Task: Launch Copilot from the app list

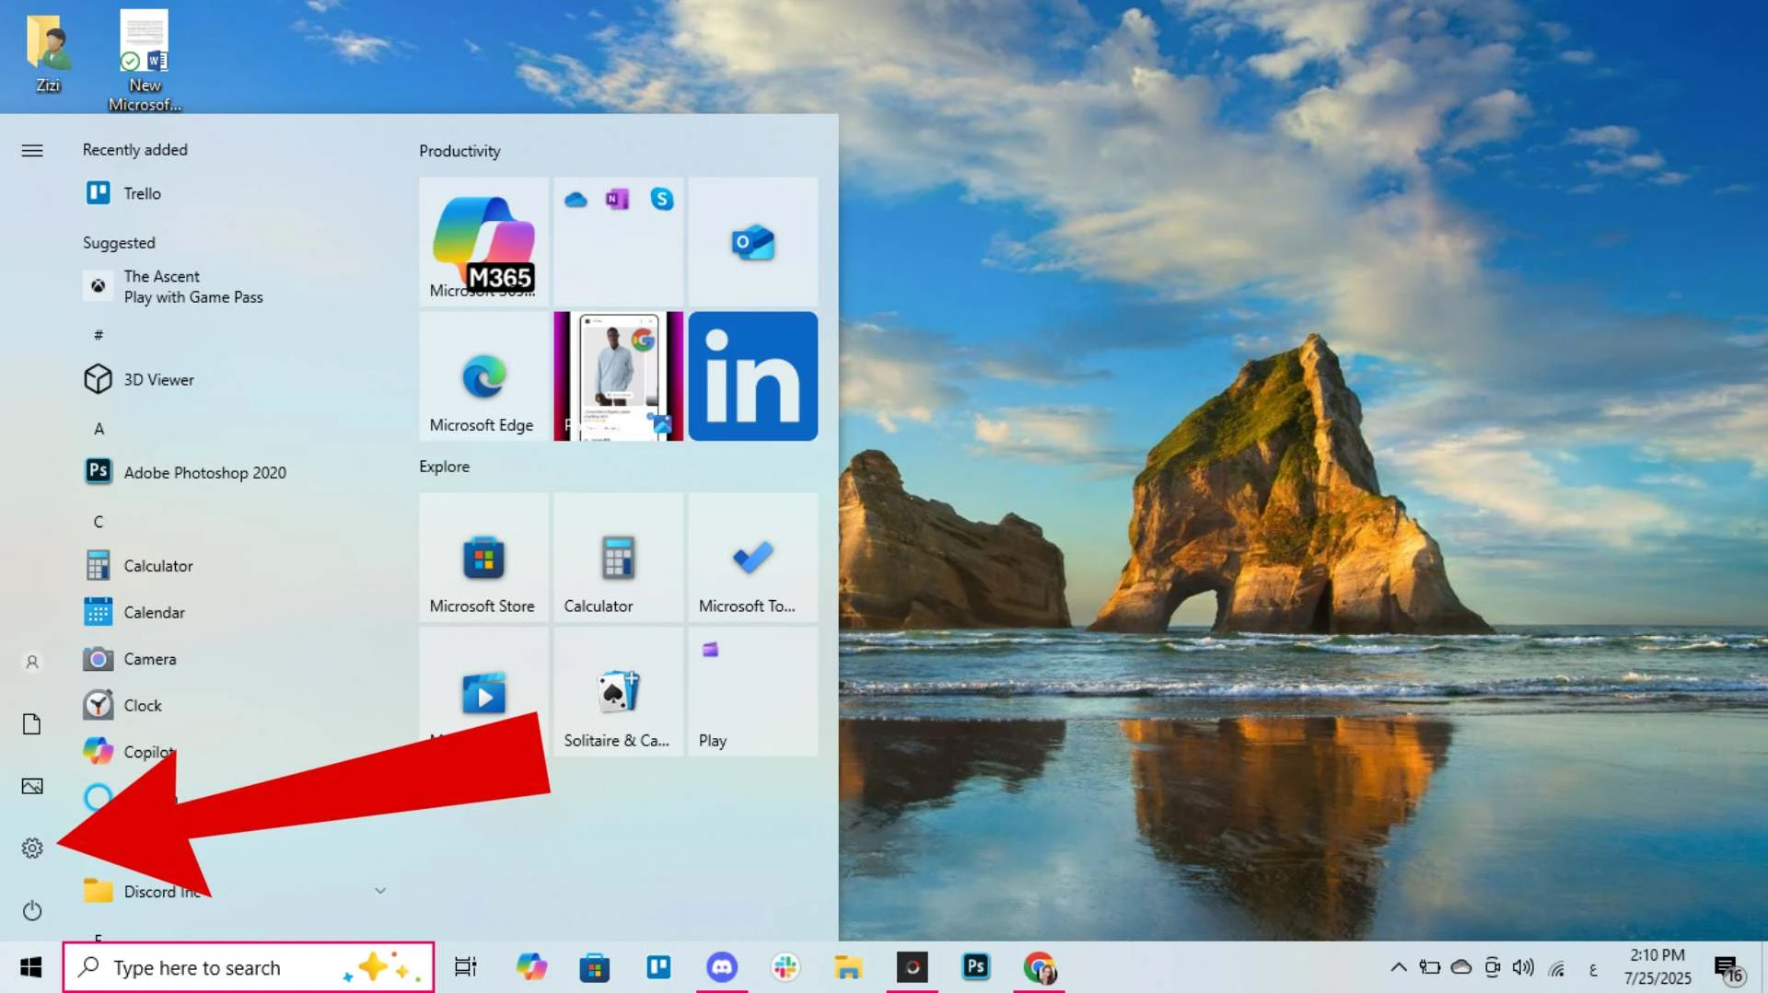Action: [129, 752]
